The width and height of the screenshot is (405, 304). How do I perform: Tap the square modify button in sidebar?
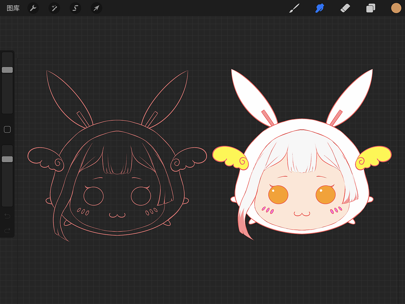pos(7,129)
